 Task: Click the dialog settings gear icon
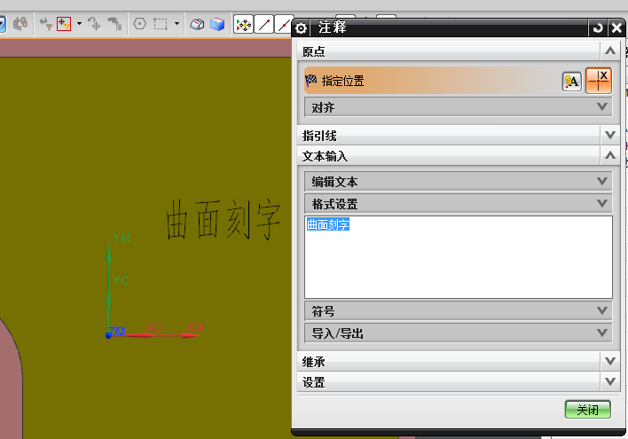click(302, 27)
